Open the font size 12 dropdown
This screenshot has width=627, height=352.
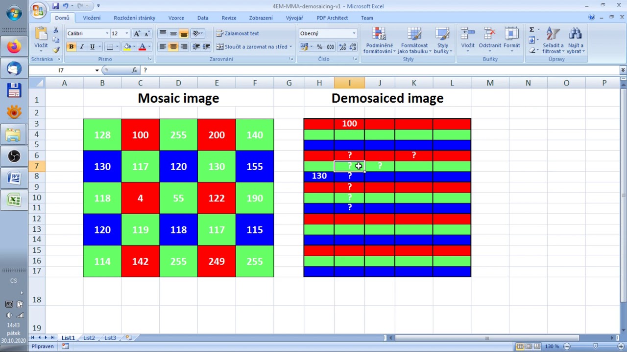coord(126,33)
